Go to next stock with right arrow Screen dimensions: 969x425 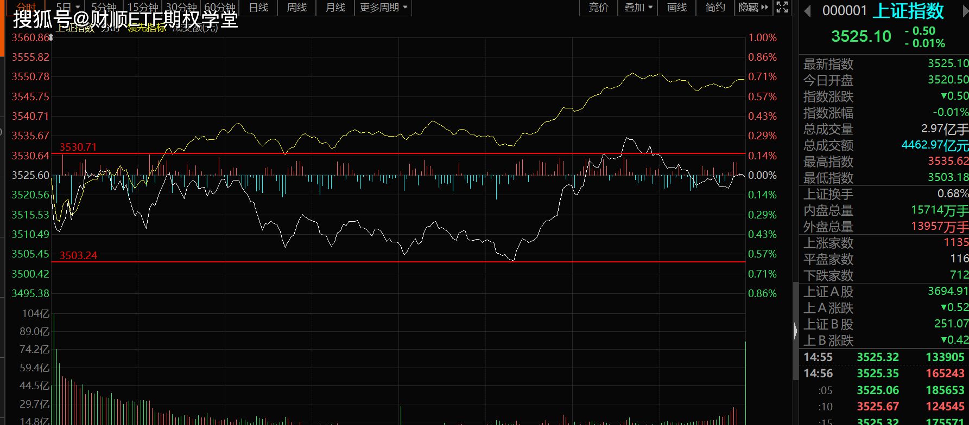coord(966,11)
